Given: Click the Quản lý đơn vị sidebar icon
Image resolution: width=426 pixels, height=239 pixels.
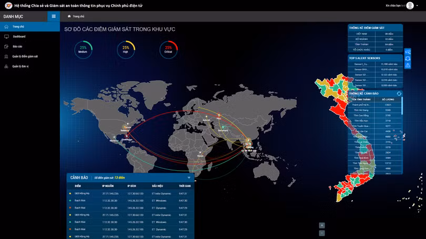Looking at the screenshot, I should pyautogui.click(x=6, y=67).
